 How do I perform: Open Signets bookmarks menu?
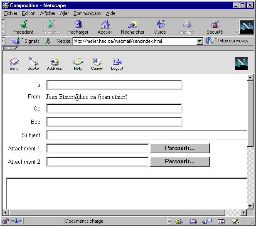click(25, 41)
